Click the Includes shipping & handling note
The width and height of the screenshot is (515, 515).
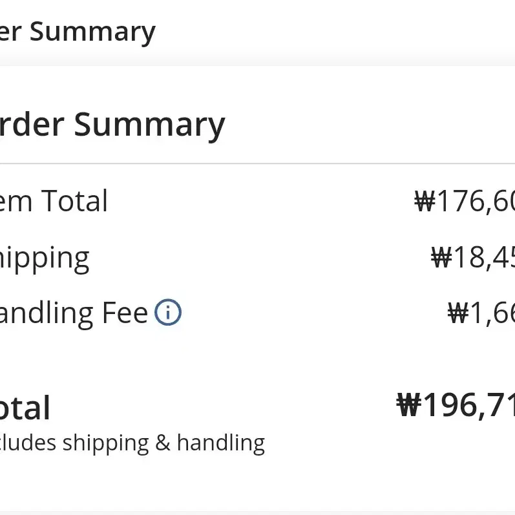(x=132, y=443)
